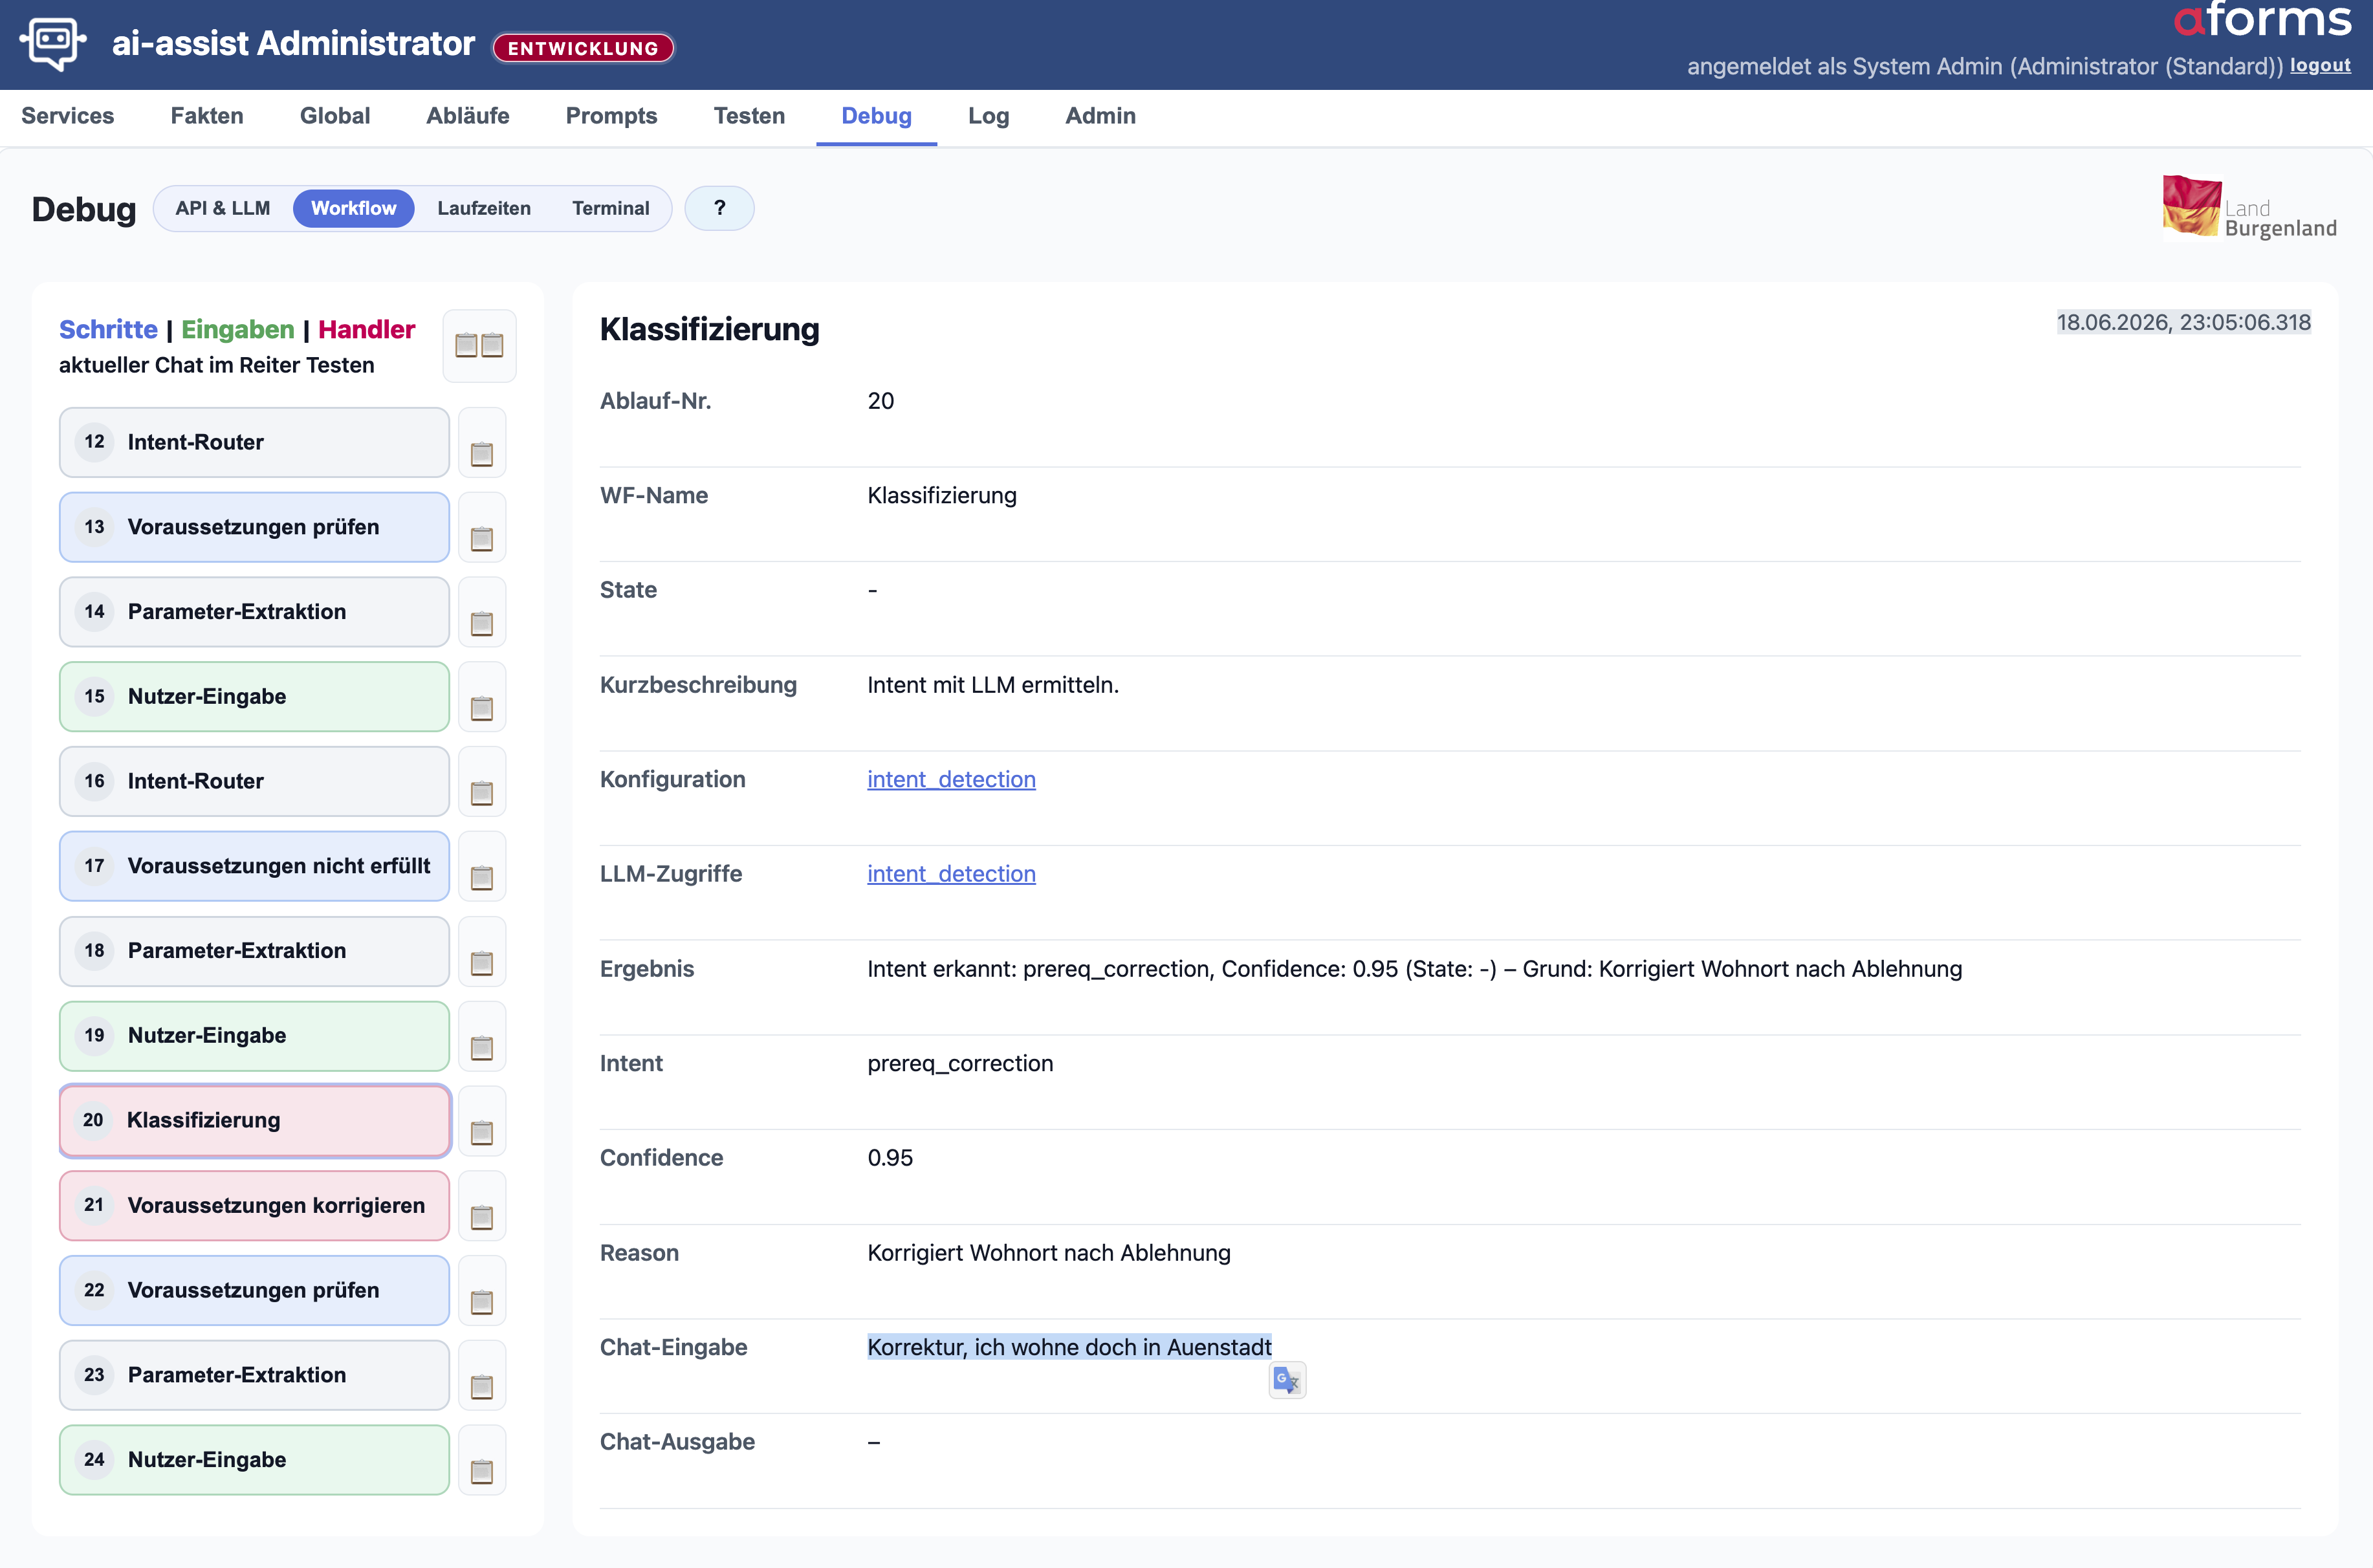Select step 24 Nutzer-Eingabe

coord(254,1461)
